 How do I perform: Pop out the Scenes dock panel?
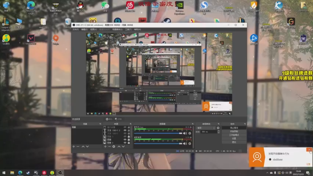[100, 124]
